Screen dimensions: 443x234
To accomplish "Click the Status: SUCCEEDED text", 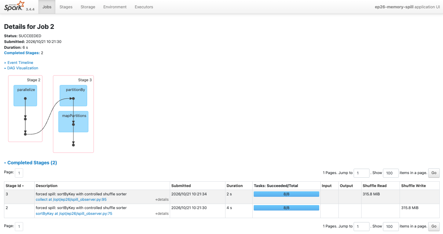I will (22, 36).
